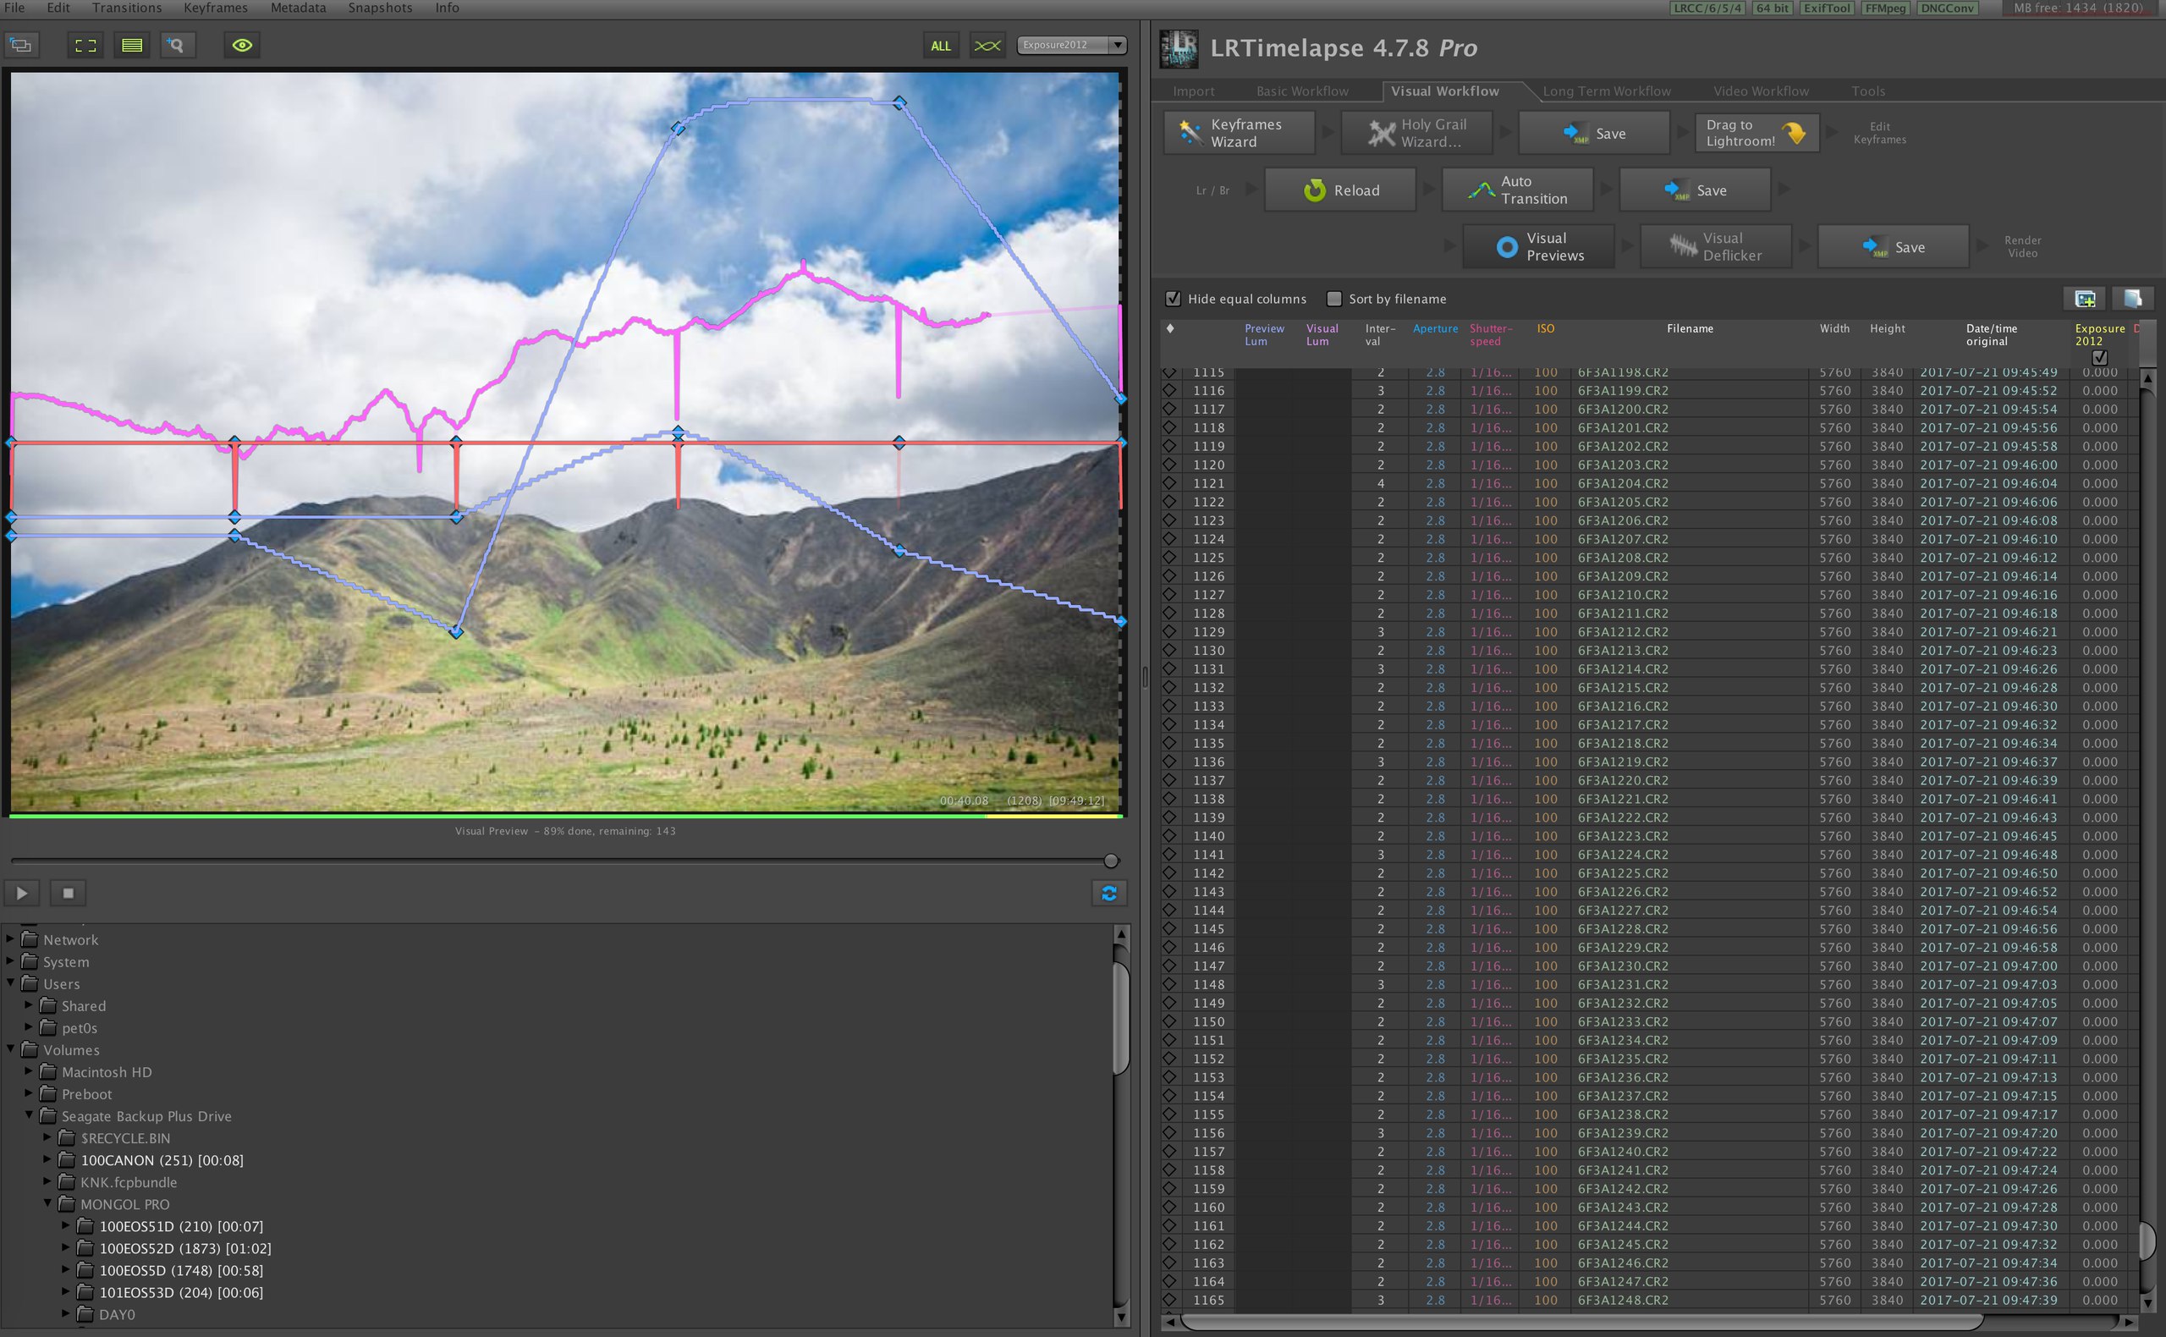Screen dimensions: 2166x1337
Task: Click the Keyframes Wizard button
Action: [x=1240, y=134]
